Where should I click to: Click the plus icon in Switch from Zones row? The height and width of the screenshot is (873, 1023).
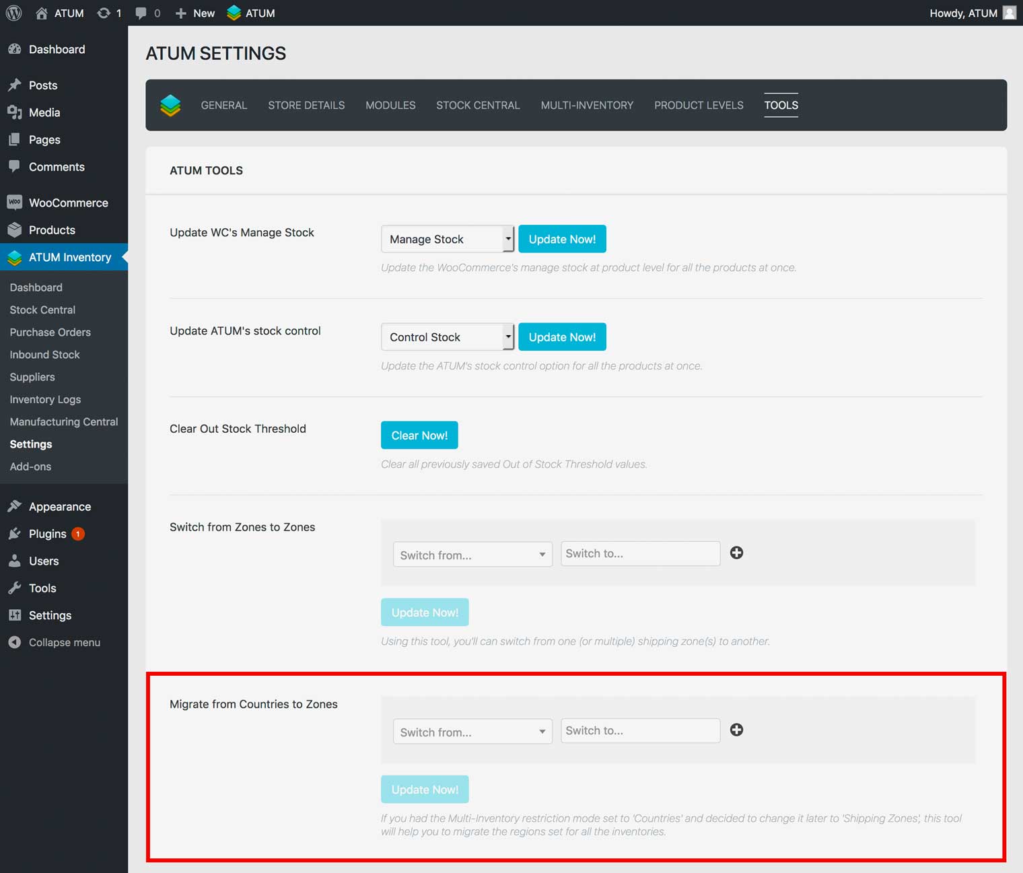(x=736, y=553)
